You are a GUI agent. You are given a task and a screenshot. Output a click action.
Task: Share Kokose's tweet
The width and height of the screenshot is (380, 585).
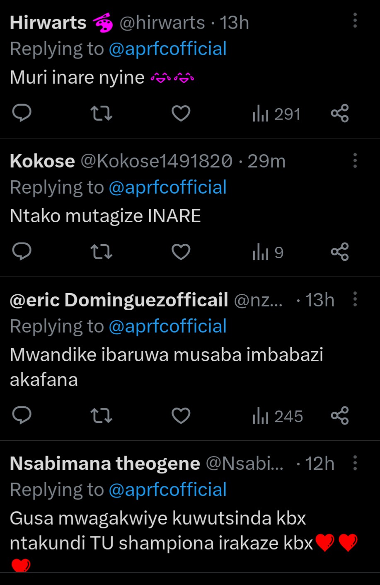[x=340, y=252]
